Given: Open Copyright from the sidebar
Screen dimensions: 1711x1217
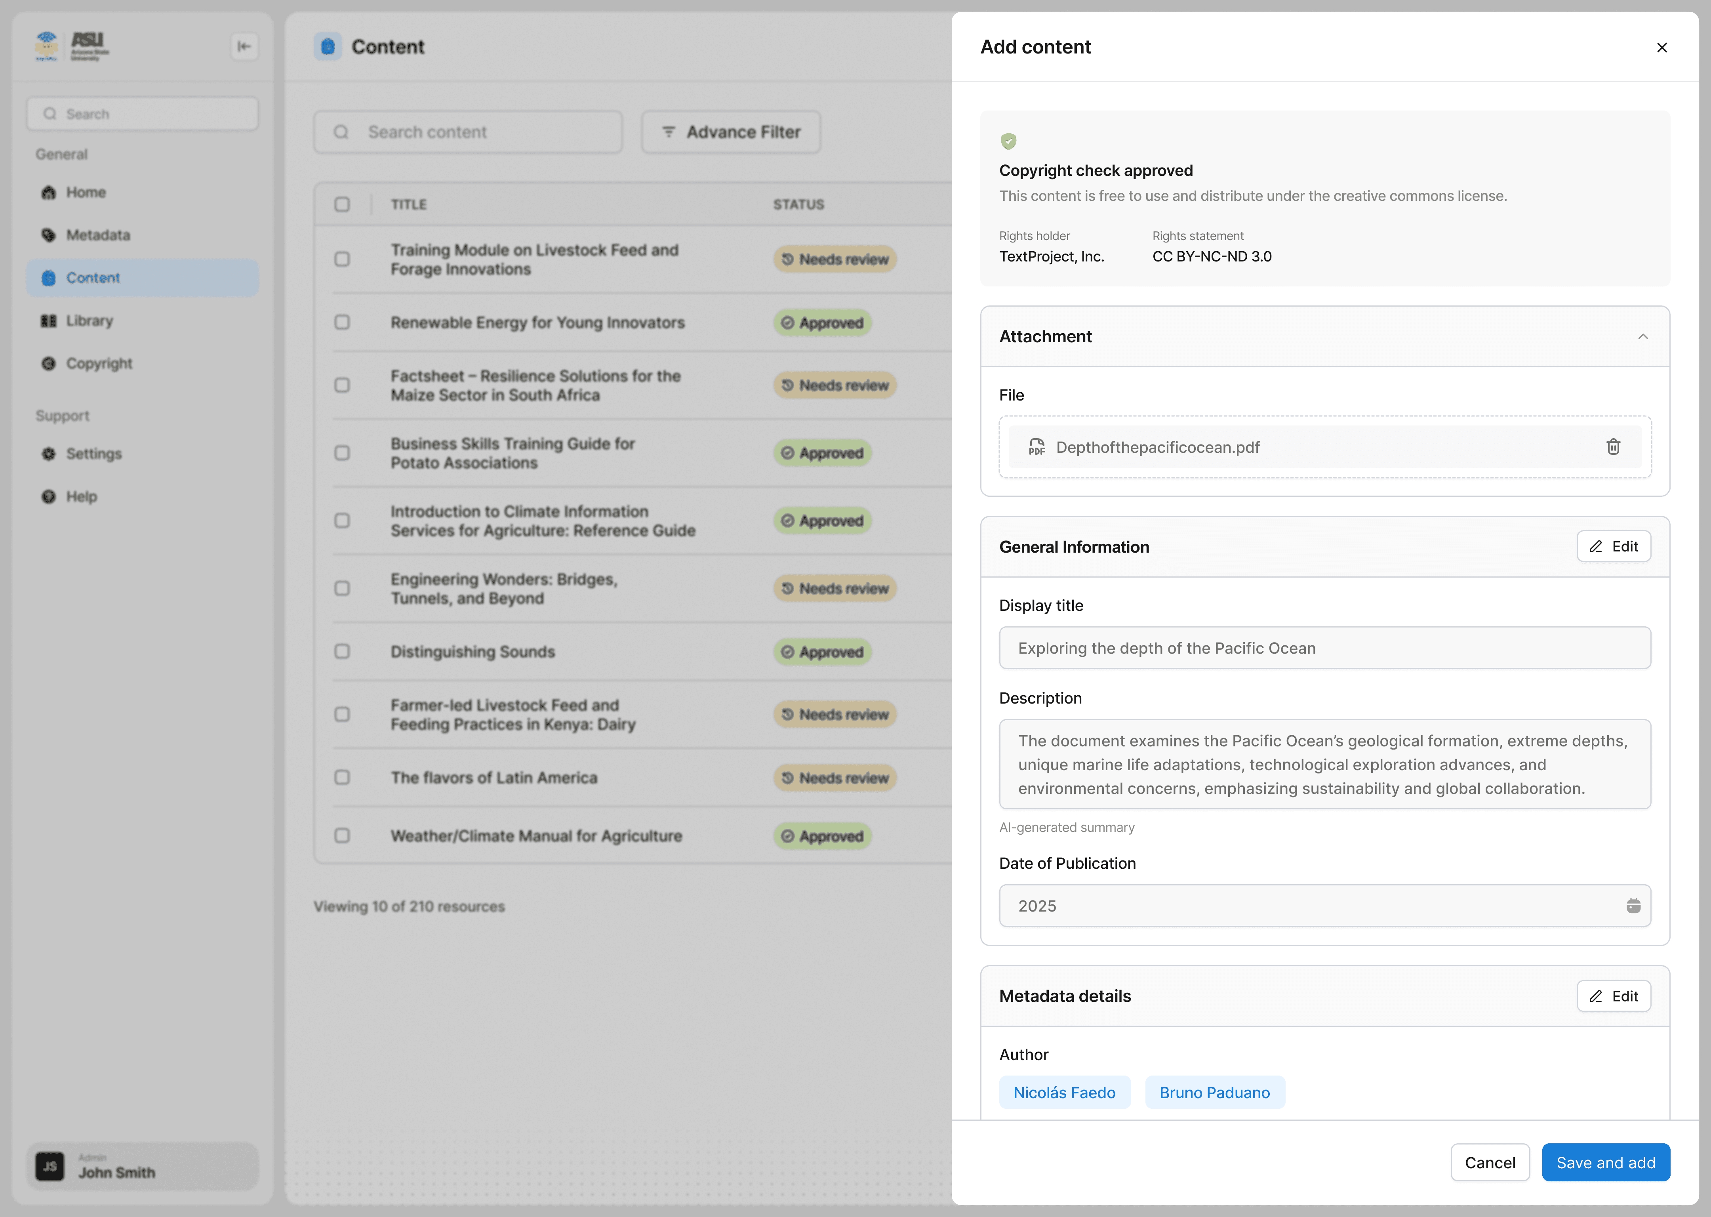Looking at the screenshot, I should (99, 363).
